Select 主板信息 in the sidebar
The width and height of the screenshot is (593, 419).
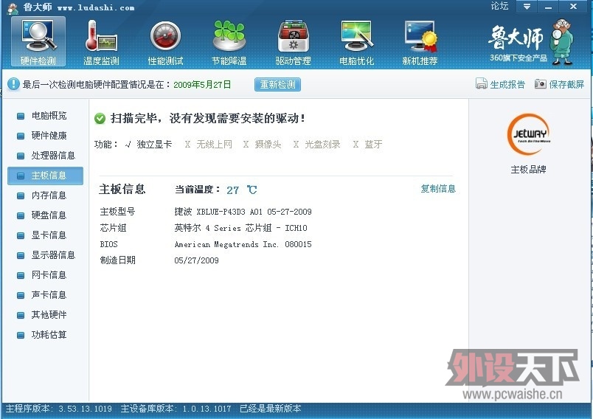tap(46, 176)
